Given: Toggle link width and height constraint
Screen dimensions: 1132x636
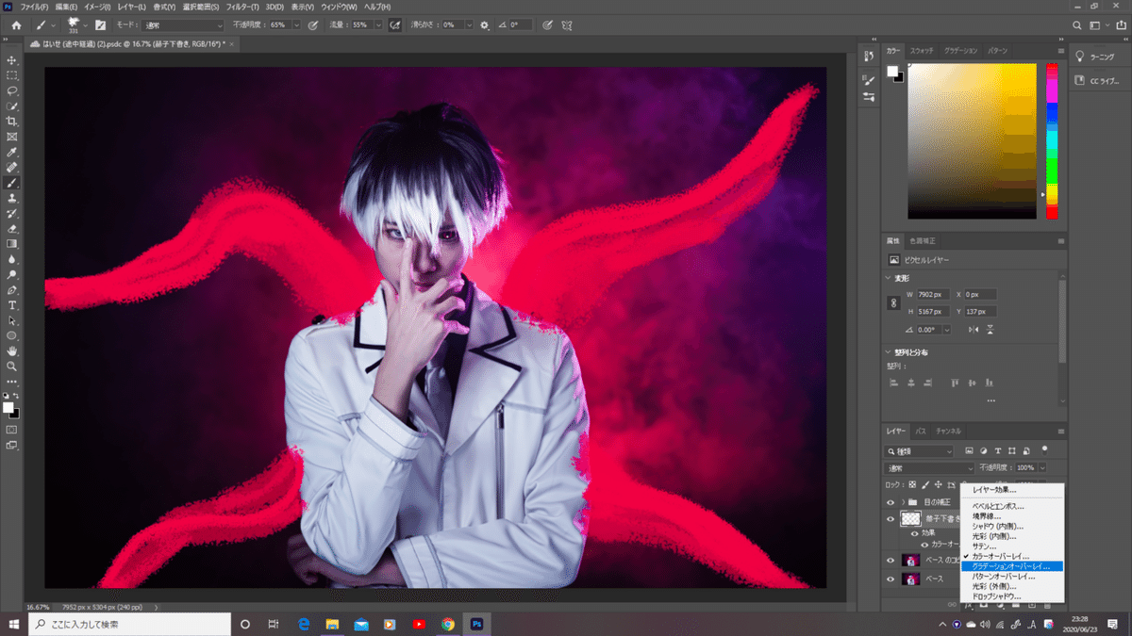Looking at the screenshot, I should pyautogui.click(x=893, y=303).
